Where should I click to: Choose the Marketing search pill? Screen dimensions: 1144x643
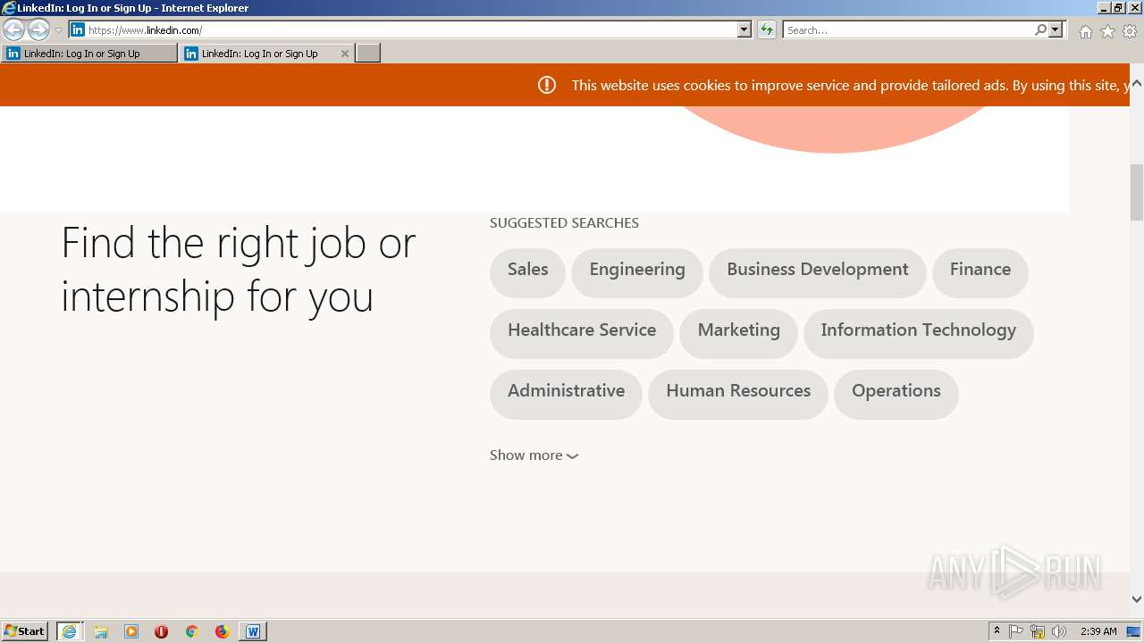point(739,333)
